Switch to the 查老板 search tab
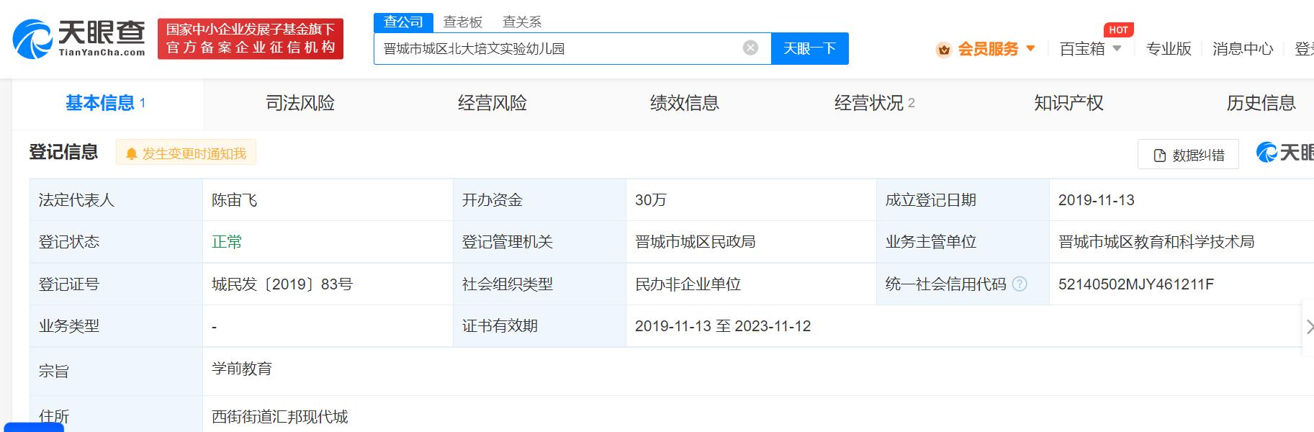The image size is (1314, 432). [x=463, y=22]
